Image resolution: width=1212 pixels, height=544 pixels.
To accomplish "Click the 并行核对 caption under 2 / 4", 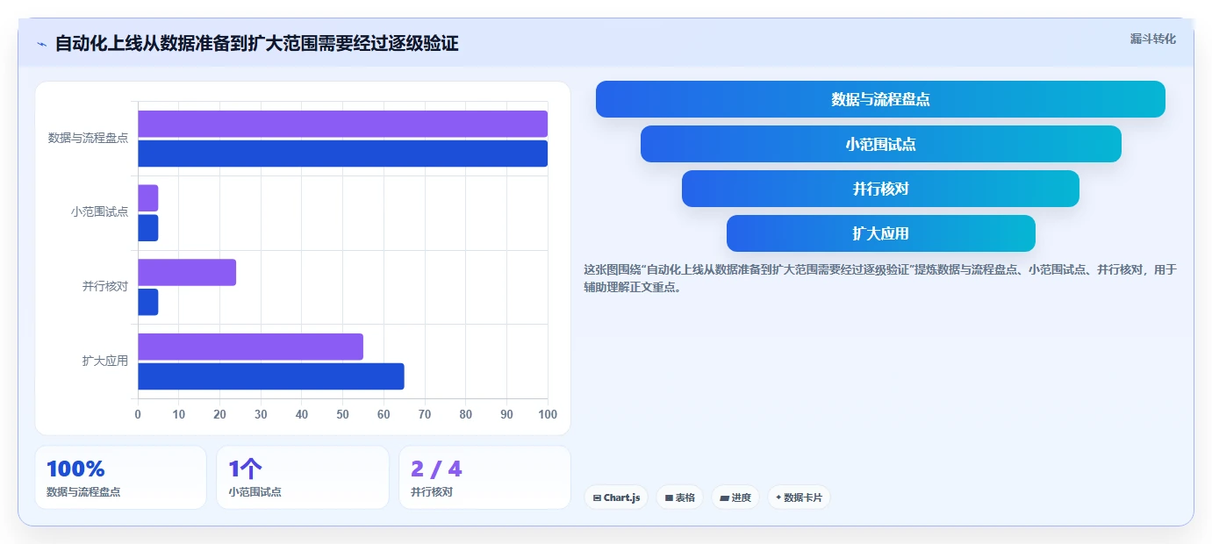I will 432,492.
